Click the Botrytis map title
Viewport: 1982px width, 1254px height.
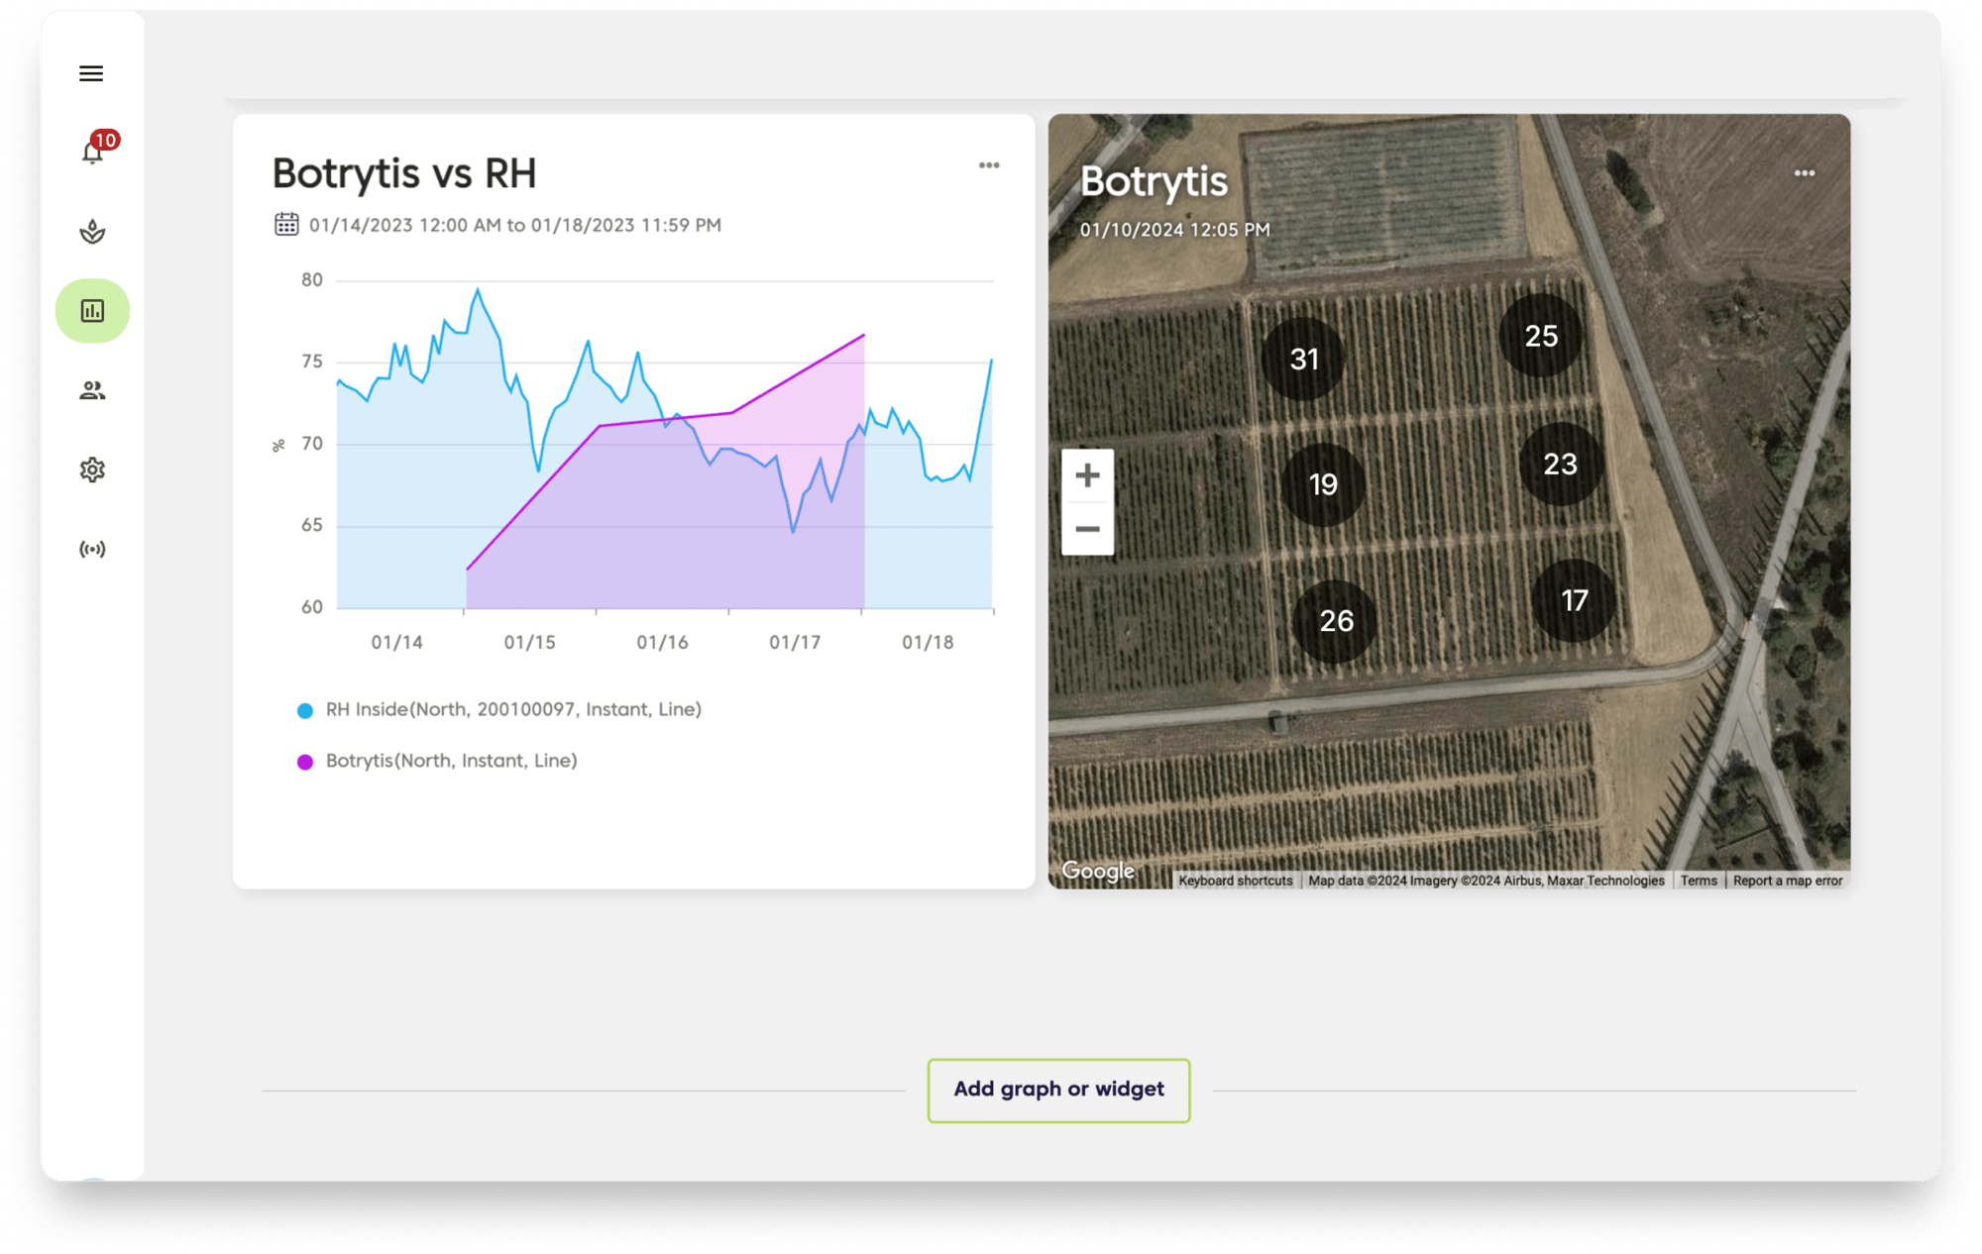1154,181
